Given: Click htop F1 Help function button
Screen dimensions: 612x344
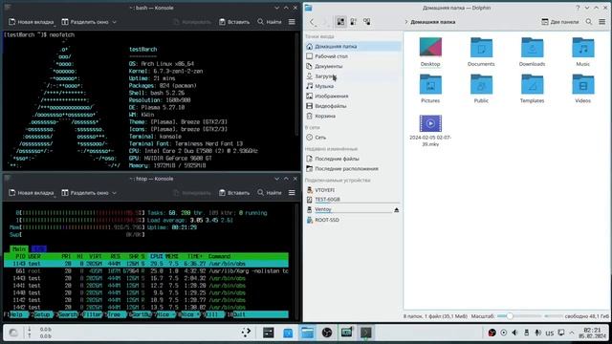Looking at the screenshot, I should pos(16,314).
